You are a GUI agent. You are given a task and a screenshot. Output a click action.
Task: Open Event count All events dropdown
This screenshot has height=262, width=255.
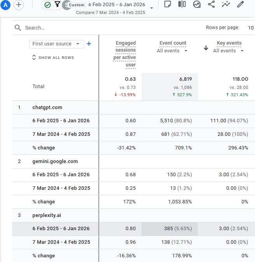[172, 51]
